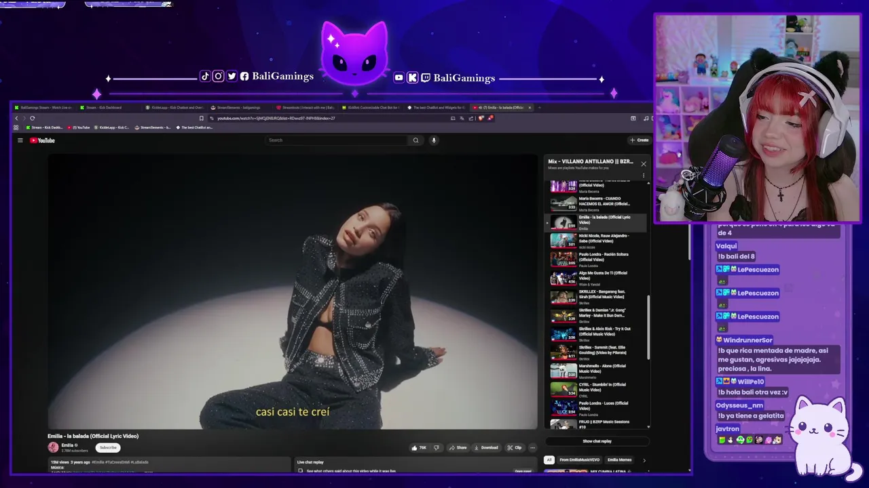Viewport: 869px width, 488px height.
Task: Open the Kicklet.app bookmark in bookmarks bar
Action: click(111, 127)
